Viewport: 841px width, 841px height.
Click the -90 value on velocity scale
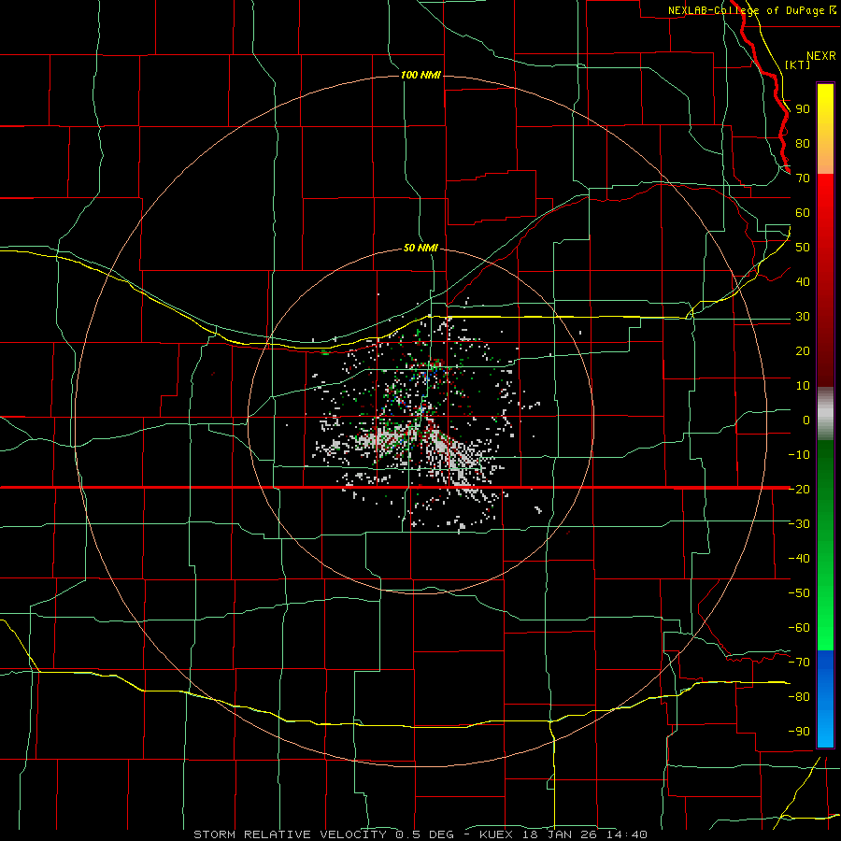pos(799,732)
